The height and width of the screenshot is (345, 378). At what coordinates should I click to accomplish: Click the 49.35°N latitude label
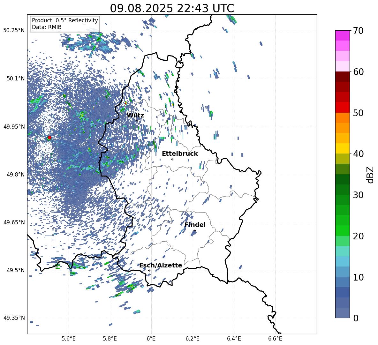[14, 318]
